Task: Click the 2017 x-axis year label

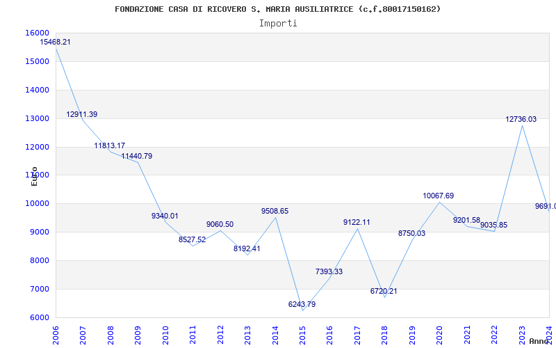Action: click(x=358, y=335)
